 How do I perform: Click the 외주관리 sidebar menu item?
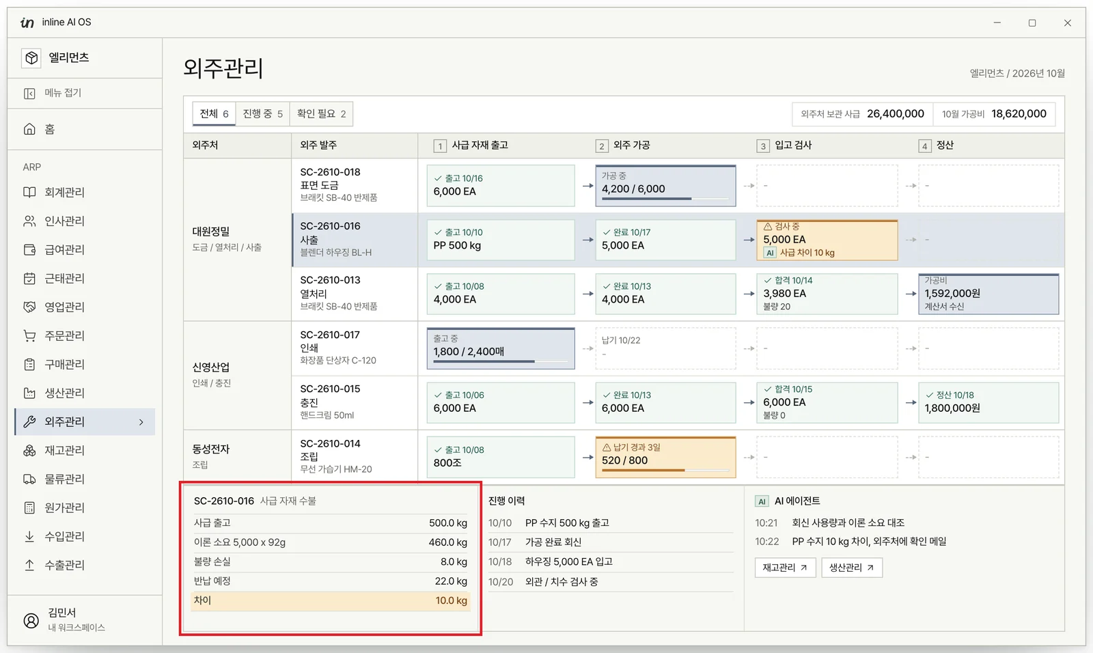pyautogui.click(x=85, y=422)
